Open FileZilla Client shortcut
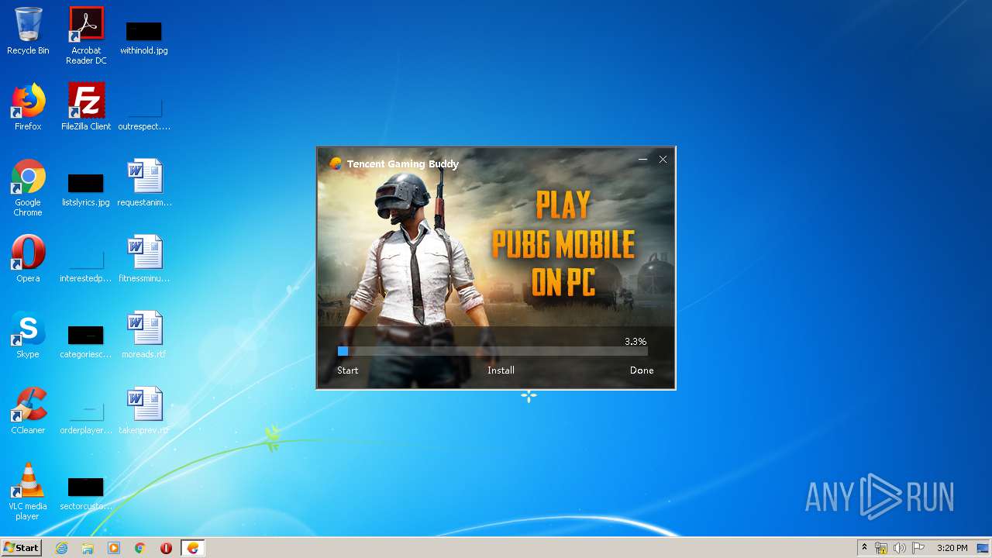 tap(86, 107)
